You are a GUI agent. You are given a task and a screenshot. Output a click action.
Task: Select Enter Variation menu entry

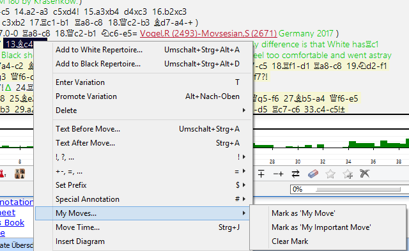(x=148, y=82)
